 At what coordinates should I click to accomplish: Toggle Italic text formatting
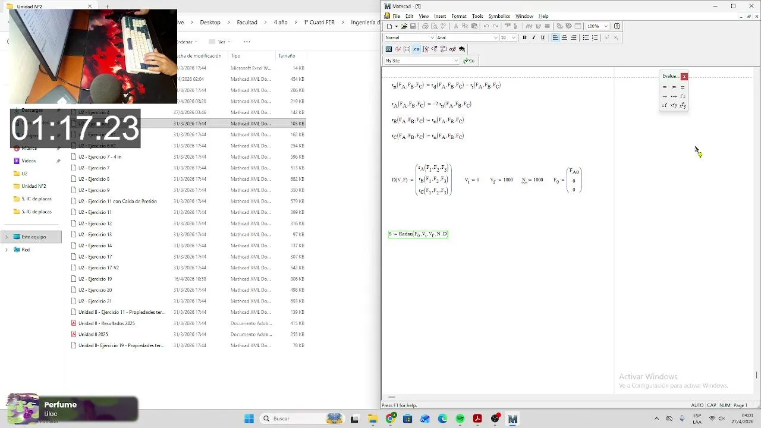533,37
